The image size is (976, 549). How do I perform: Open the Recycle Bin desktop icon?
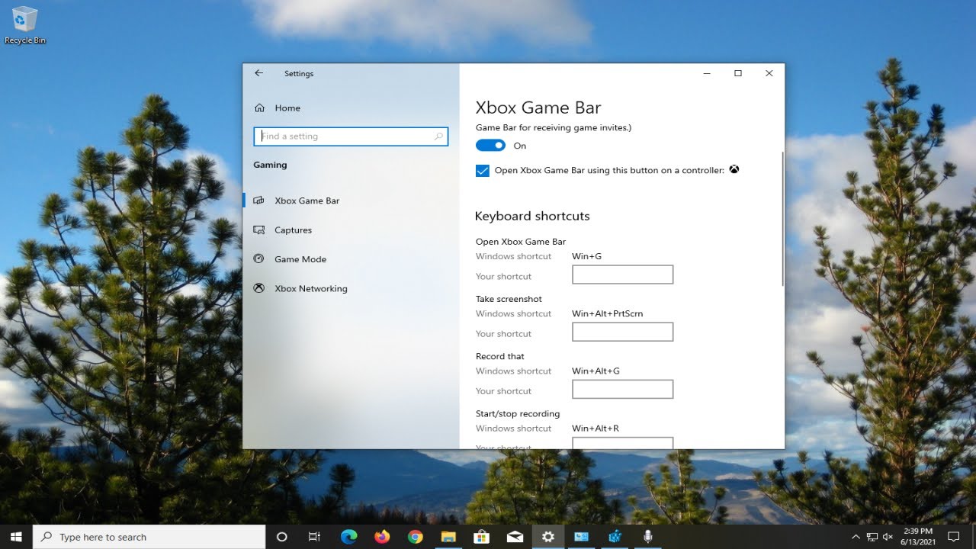[x=25, y=25]
